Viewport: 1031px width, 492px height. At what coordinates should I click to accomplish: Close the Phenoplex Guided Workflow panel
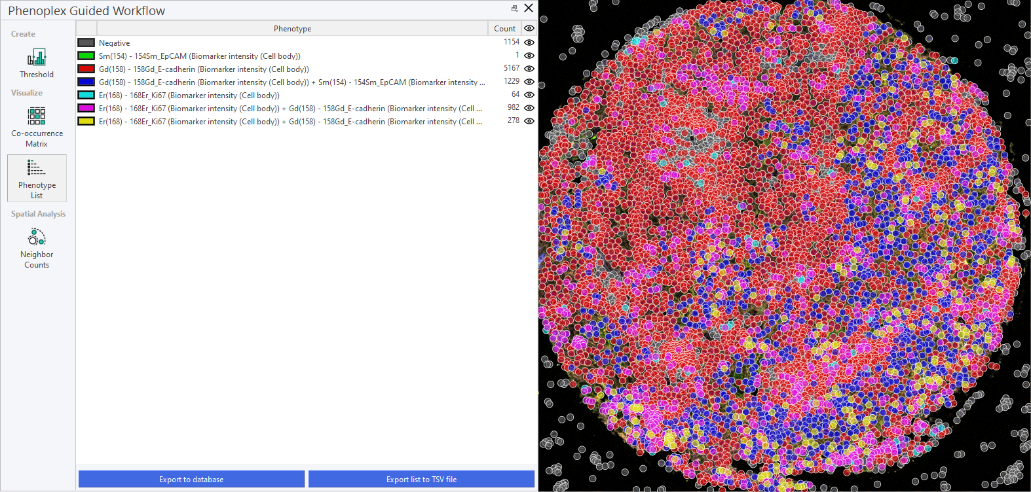pos(529,9)
